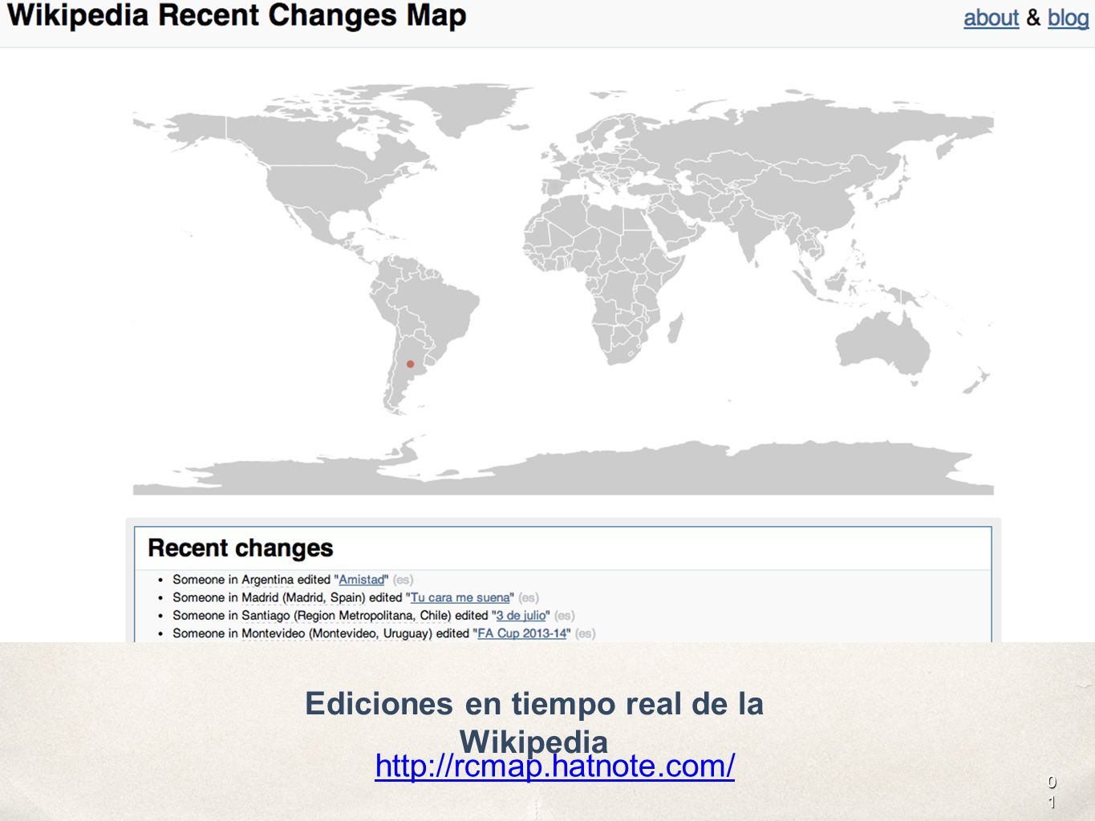Open the "Amistad" article link
The width and height of the screenshot is (1095, 821).
[x=361, y=580]
